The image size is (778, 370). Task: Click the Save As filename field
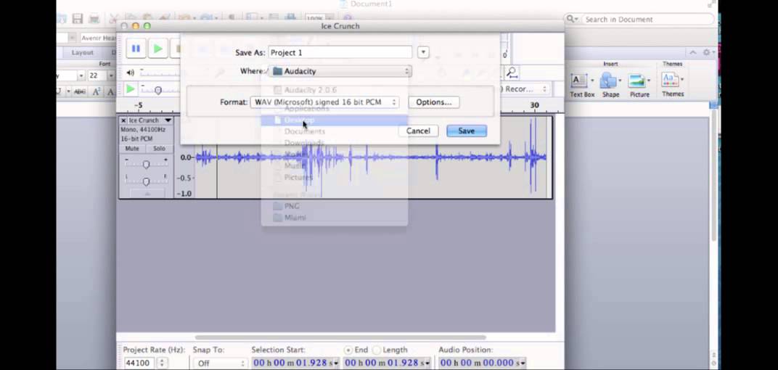click(x=340, y=52)
